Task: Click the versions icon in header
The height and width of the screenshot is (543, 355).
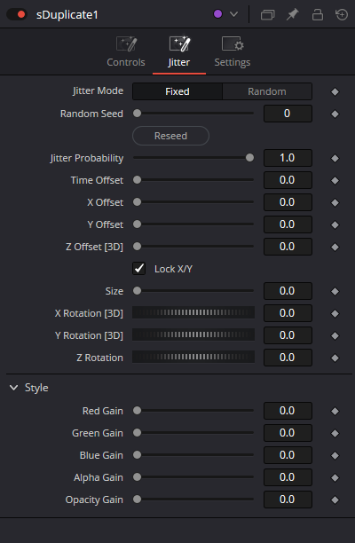Action: pyautogui.click(x=267, y=14)
